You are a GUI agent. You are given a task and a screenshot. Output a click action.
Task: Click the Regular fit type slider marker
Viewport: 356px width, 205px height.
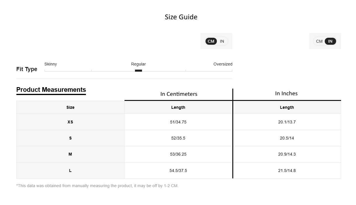(139, 70)
